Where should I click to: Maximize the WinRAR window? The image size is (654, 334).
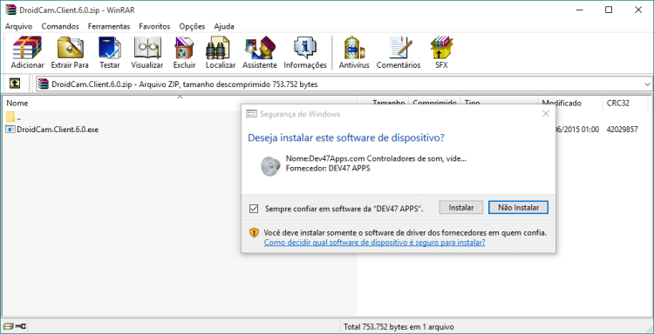point(609,10)
